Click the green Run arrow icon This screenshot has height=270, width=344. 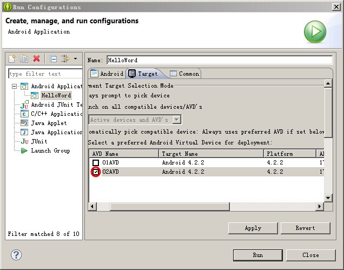pyautogui.click(x=315, y=32)
